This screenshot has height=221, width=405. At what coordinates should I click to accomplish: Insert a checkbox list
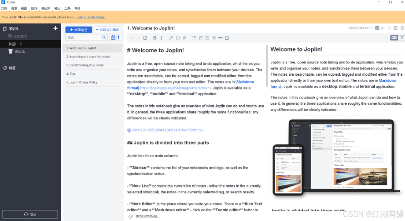(207, 38)
